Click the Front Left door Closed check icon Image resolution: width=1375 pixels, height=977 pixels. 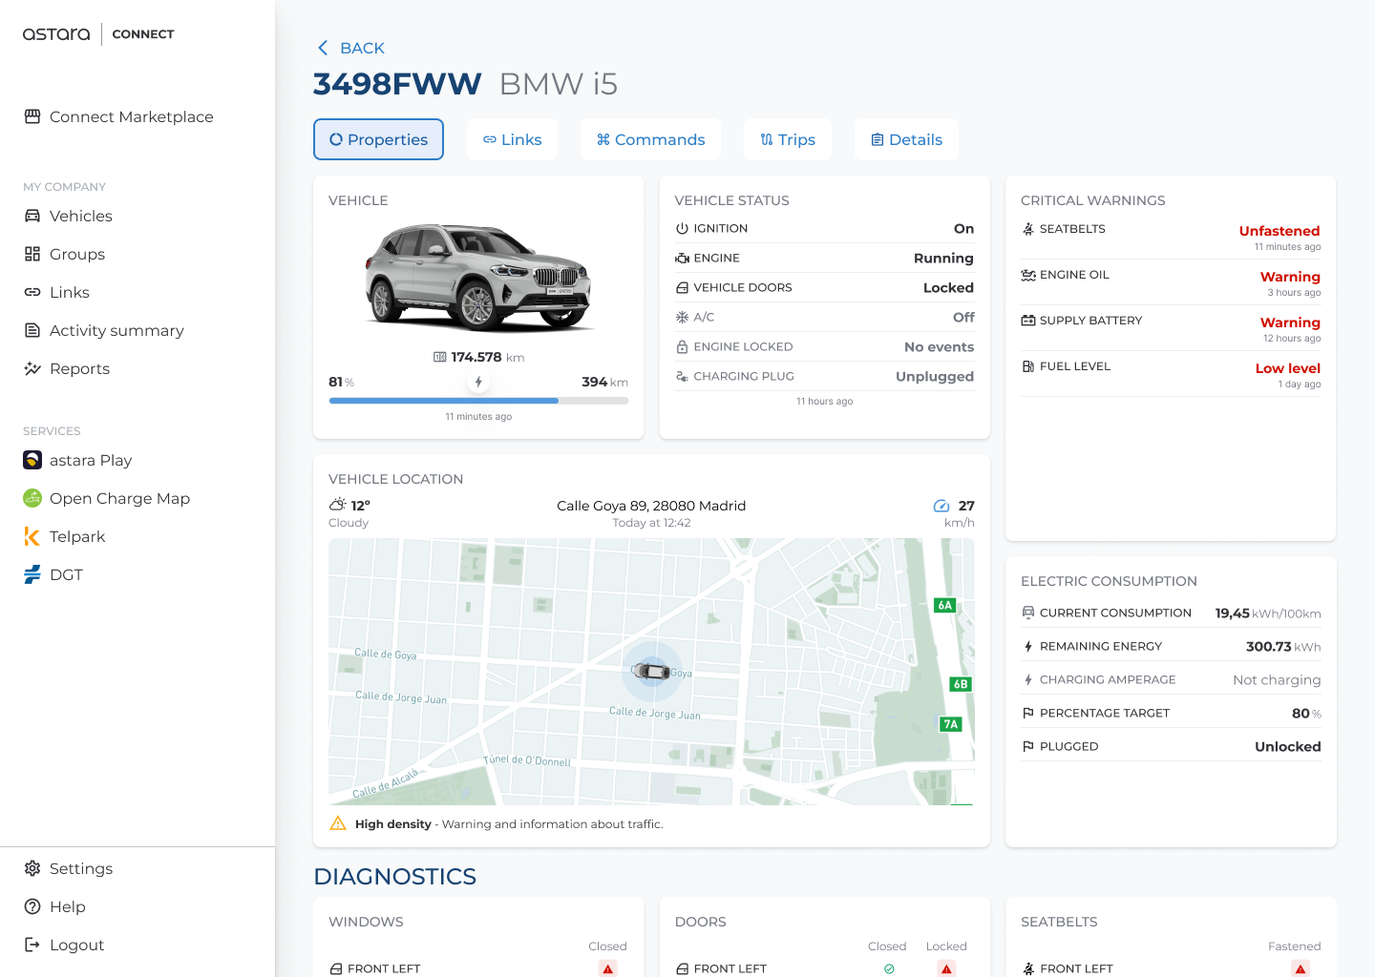click(889, 968)
